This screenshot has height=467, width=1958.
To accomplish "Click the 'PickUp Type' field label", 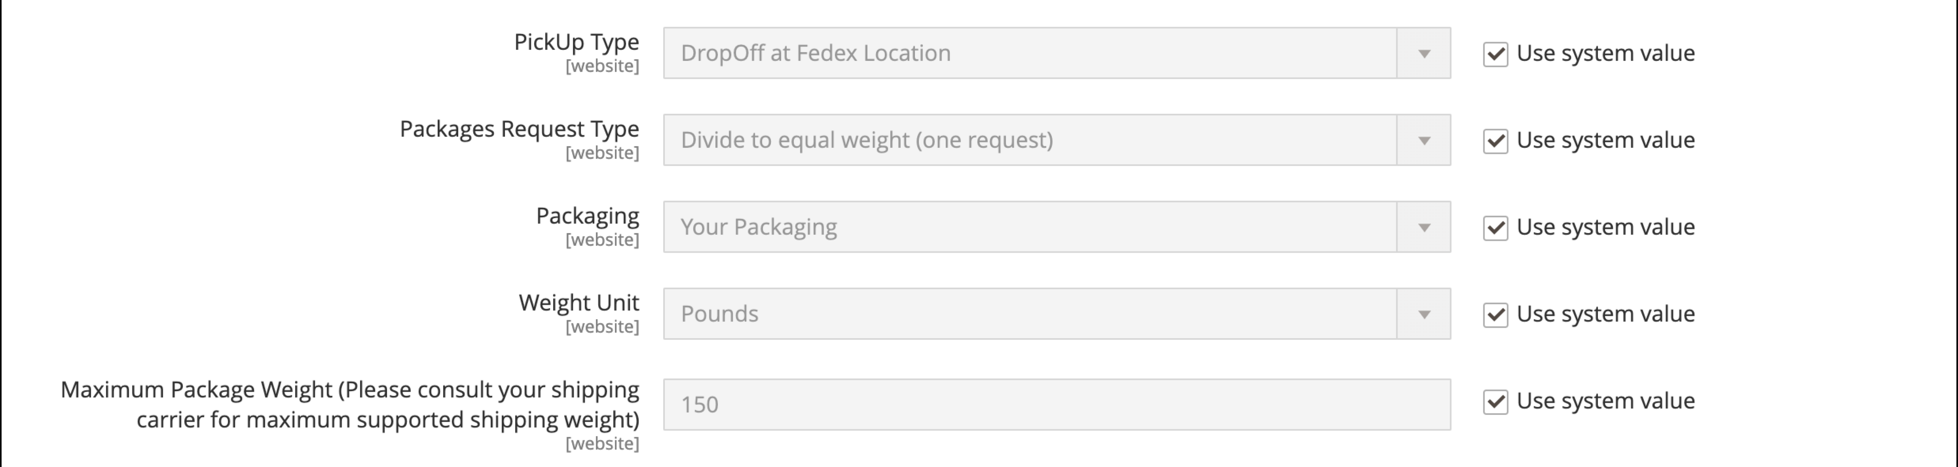I will [x=576, y=43].
